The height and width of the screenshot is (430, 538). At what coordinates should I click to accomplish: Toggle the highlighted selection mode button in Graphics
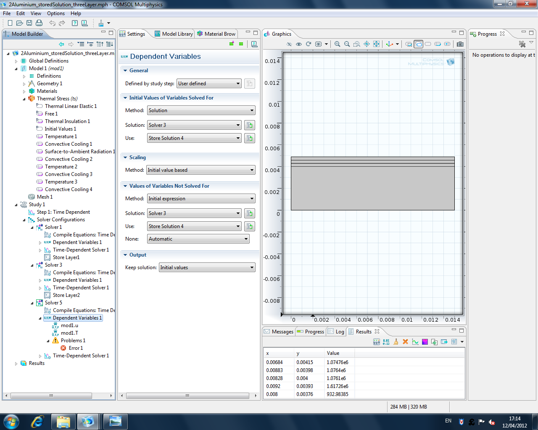(x=418, y=44)
